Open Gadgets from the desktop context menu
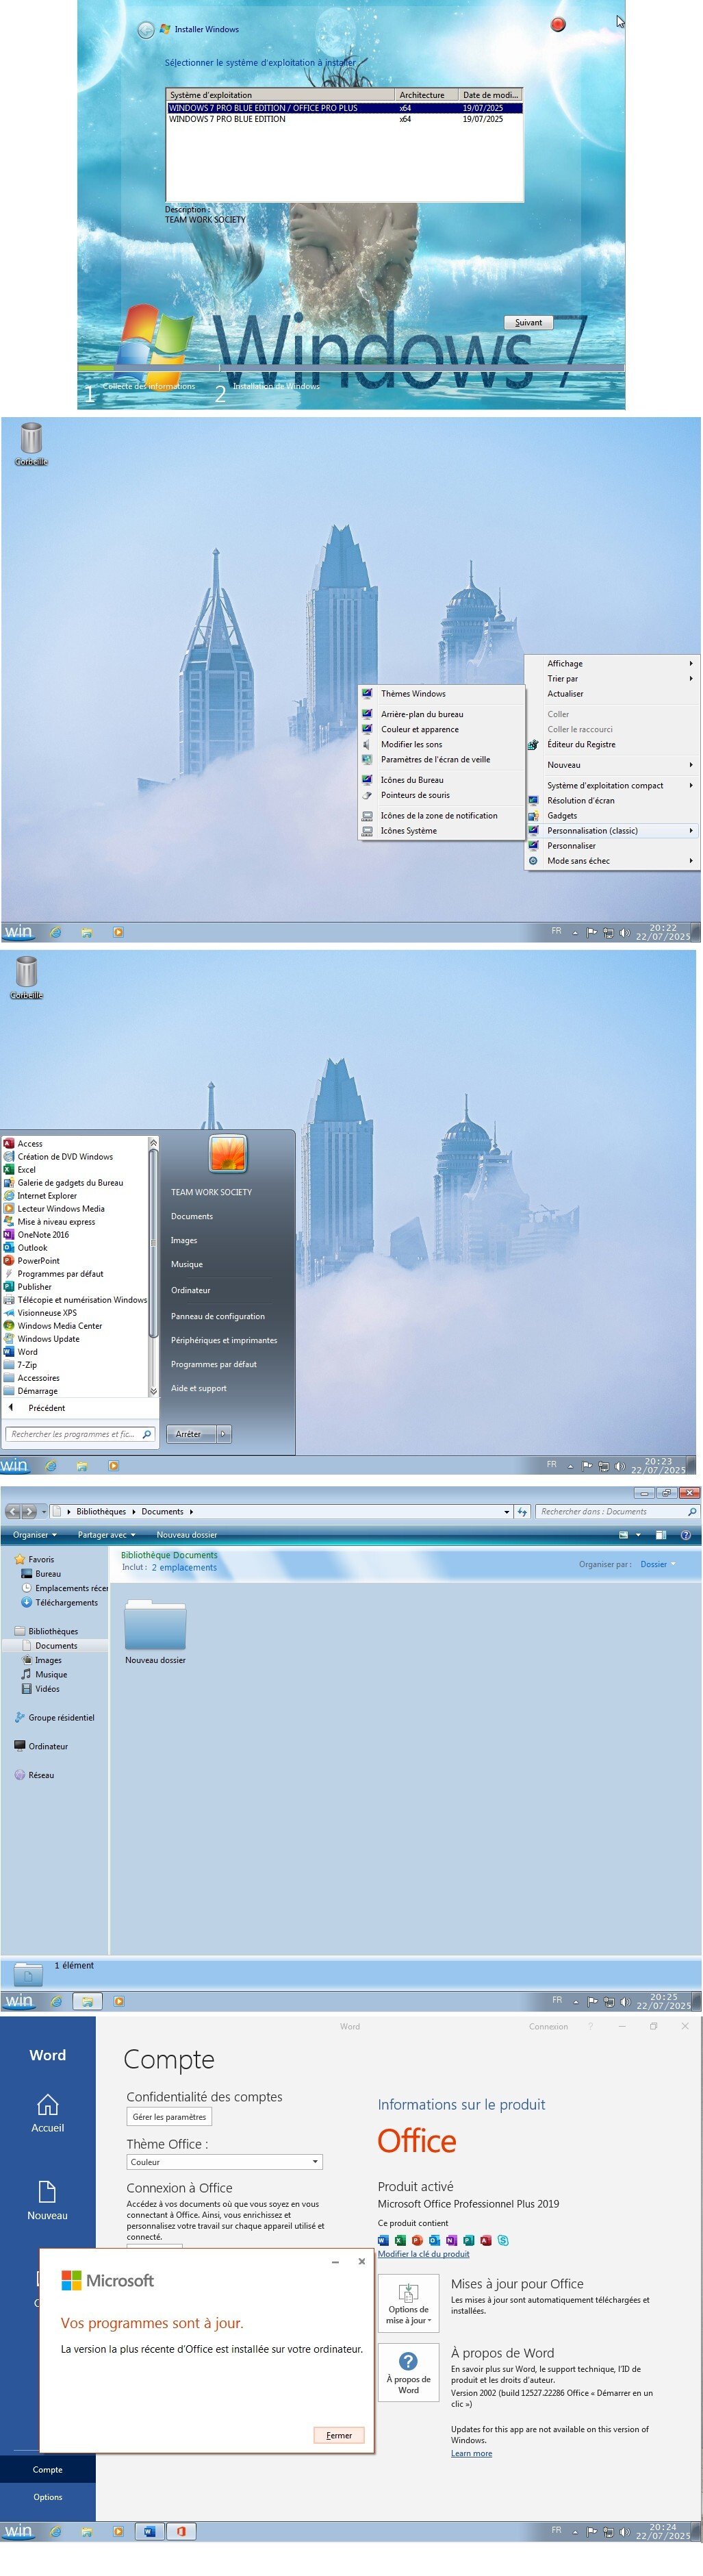Image resolution: width=703 pixels, height=2576 pixels. pos(612,816)
